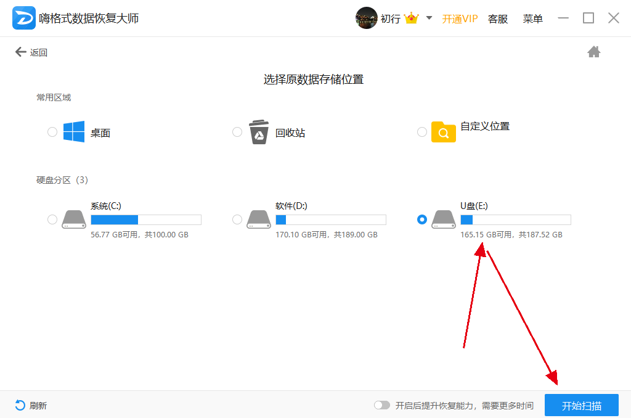Close the application window
The width and height of the screenshot is (631, 418).
(614, 18)
